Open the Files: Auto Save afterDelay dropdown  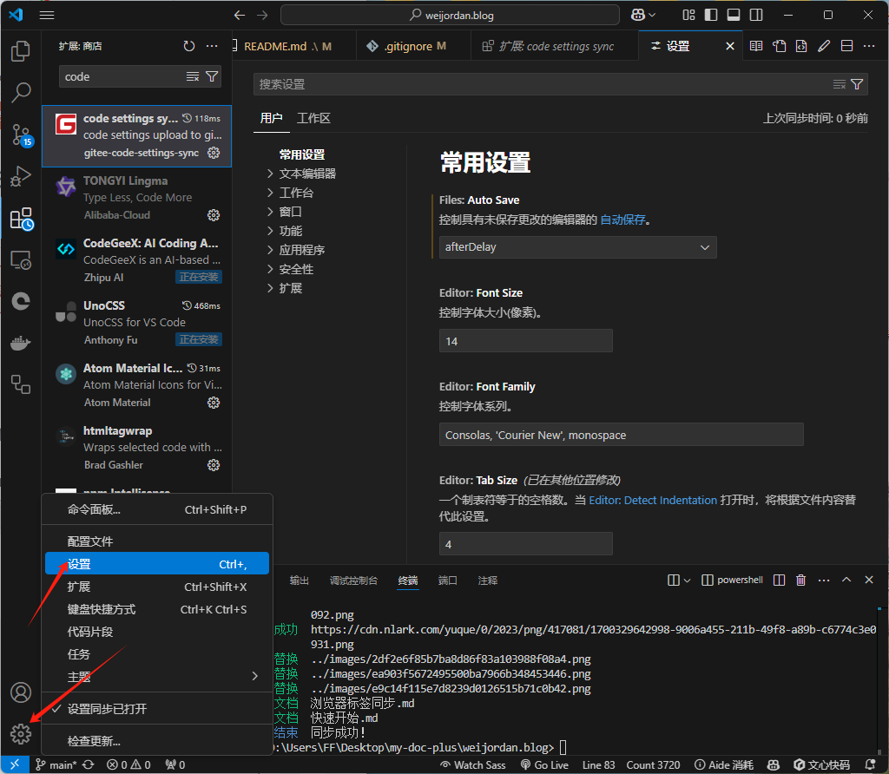[577, 247]
